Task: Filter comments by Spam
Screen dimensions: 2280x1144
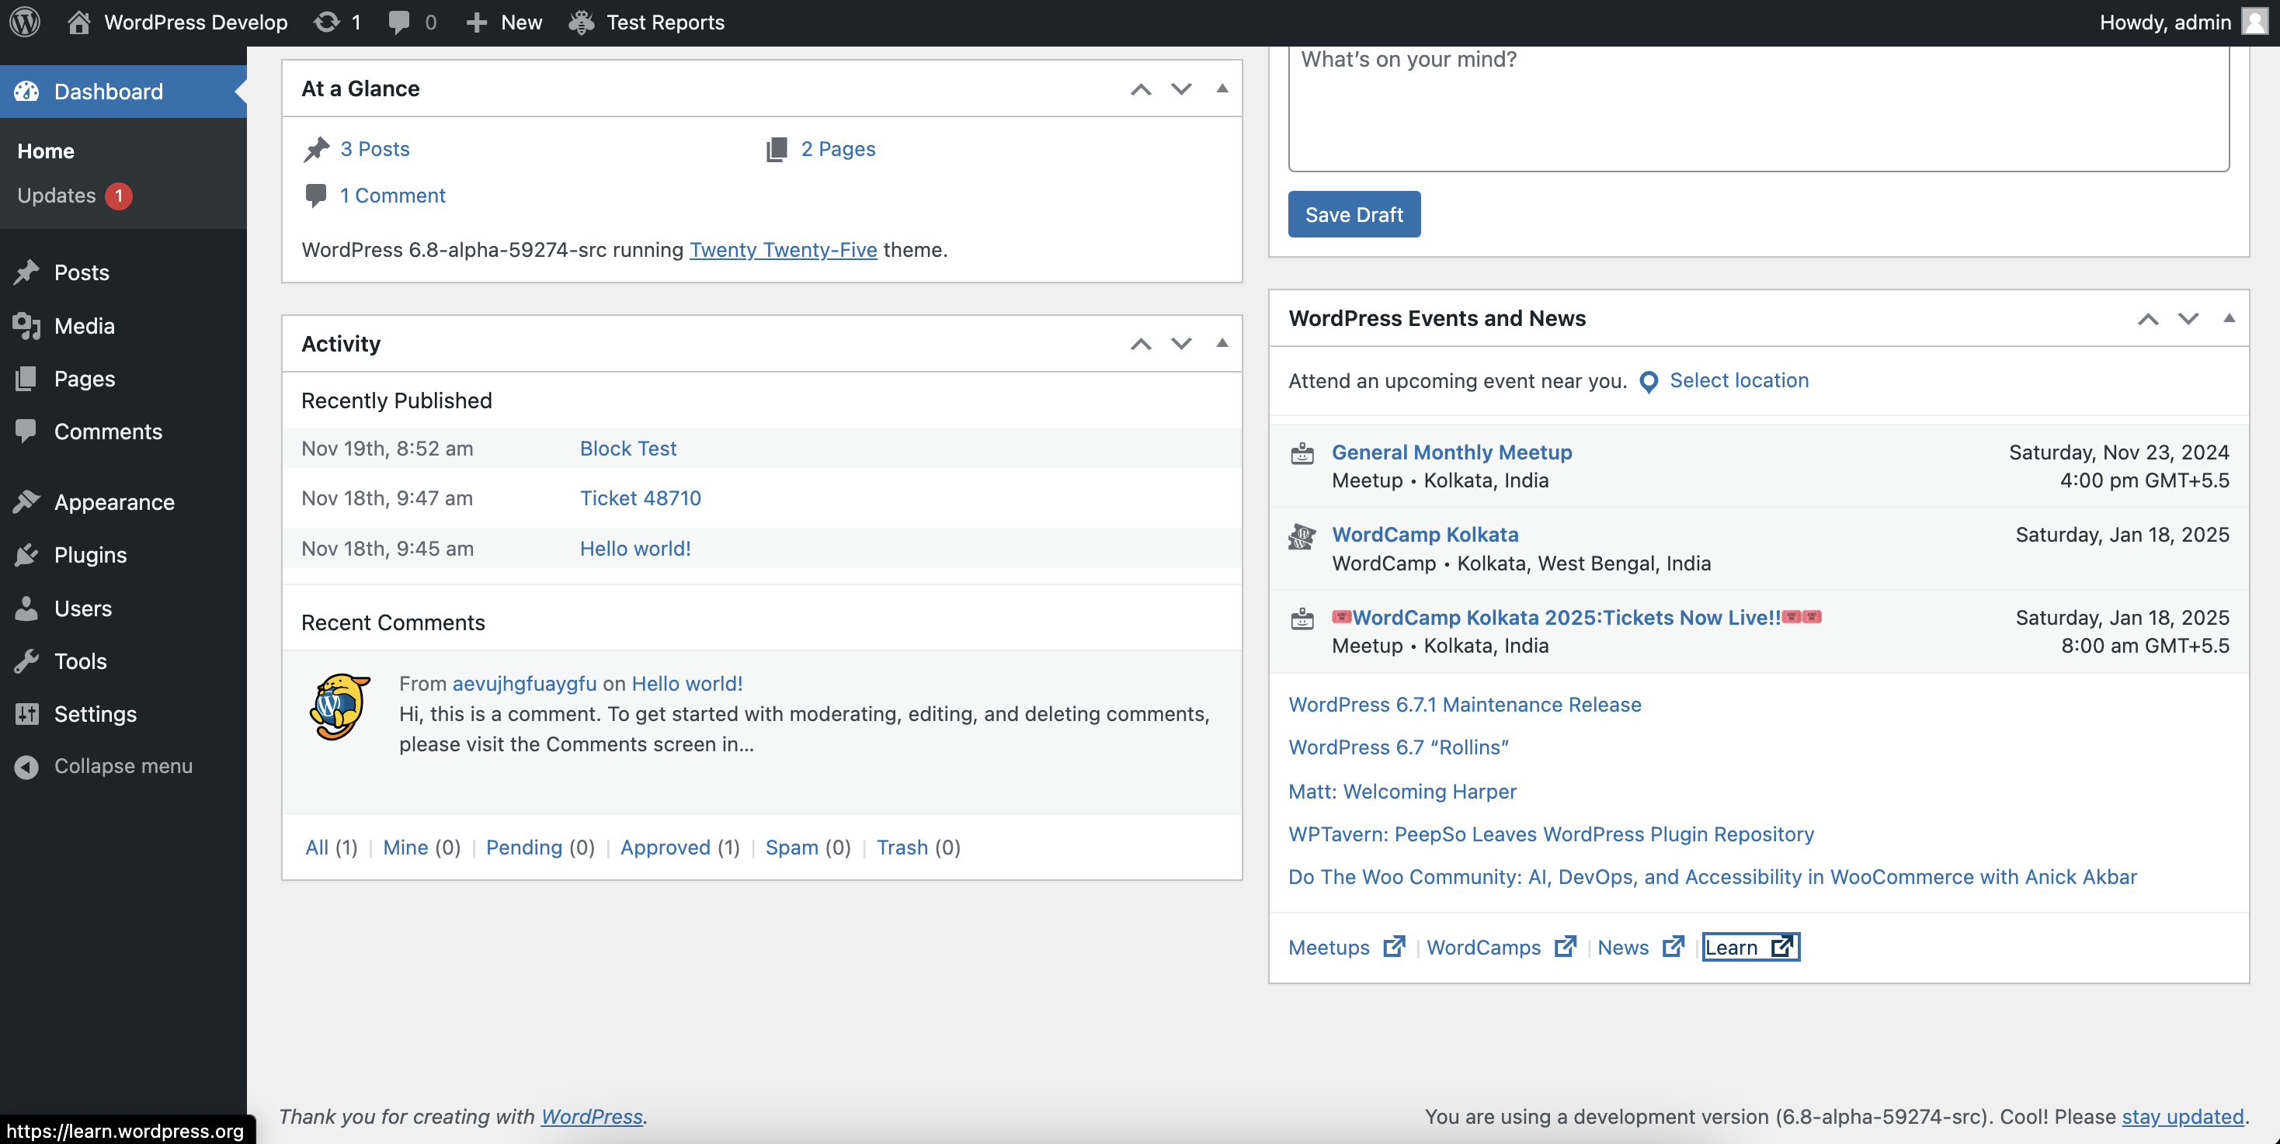Action: 791,848
